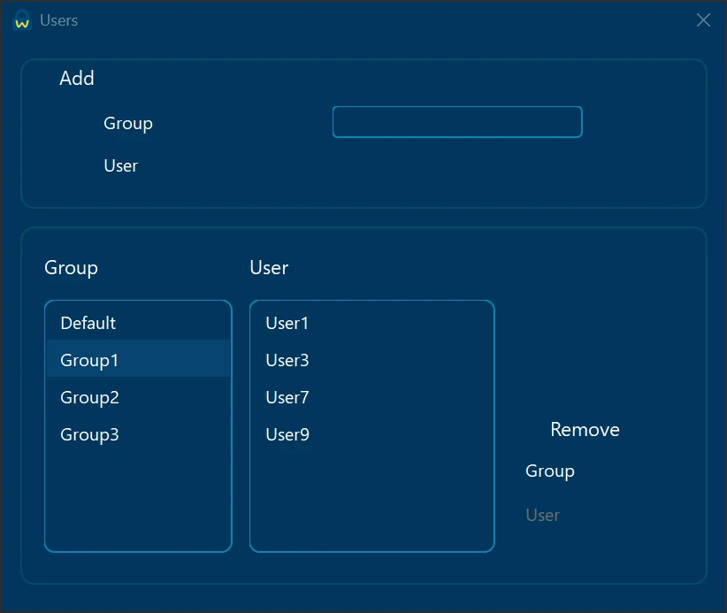This screenshot has width=727, height=613.
Task: Select Default in the Group list
Action: (x=138, y=323)
